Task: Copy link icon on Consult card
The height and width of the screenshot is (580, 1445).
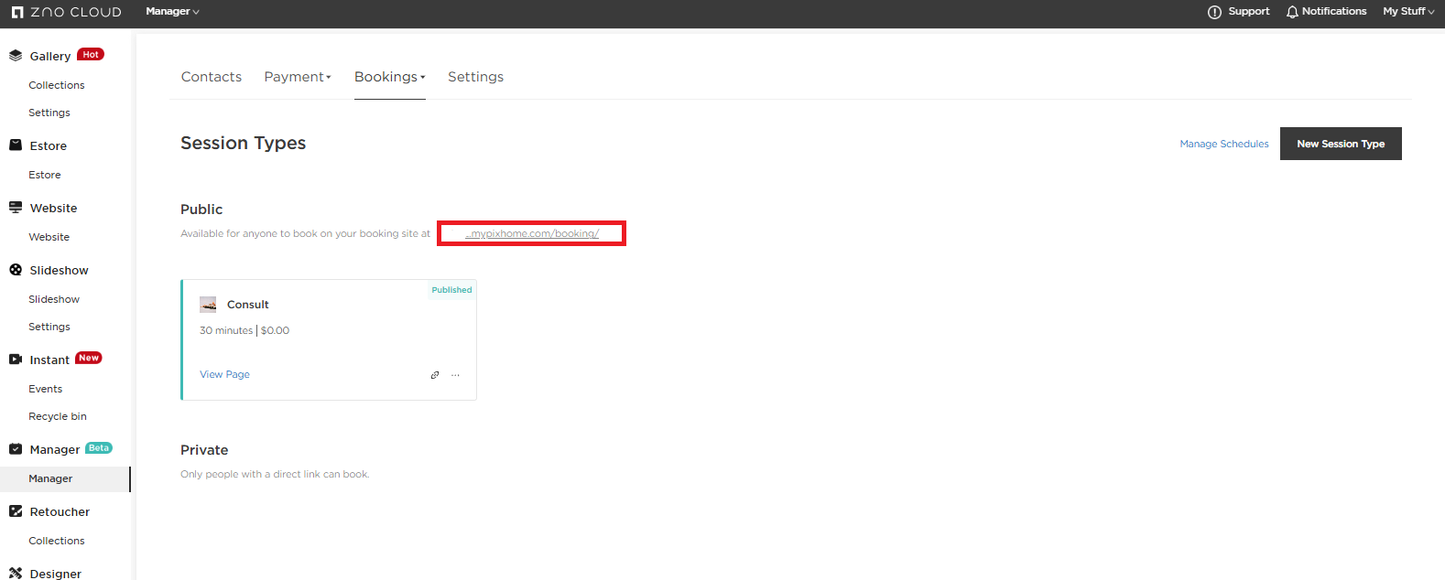Action: 435,375
